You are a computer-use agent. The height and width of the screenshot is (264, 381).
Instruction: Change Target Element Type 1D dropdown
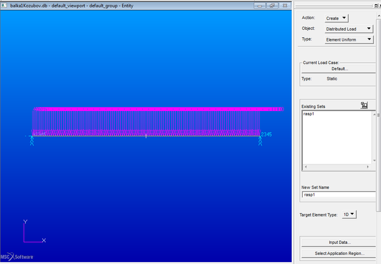click(x=349, y=214)
